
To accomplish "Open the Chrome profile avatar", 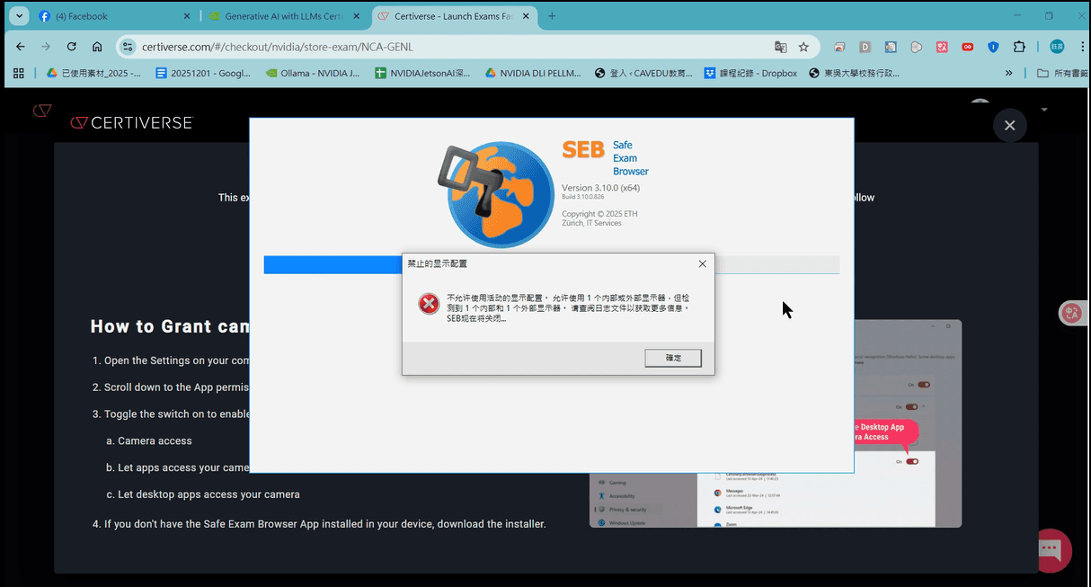I will click(x=1057, y=47).
